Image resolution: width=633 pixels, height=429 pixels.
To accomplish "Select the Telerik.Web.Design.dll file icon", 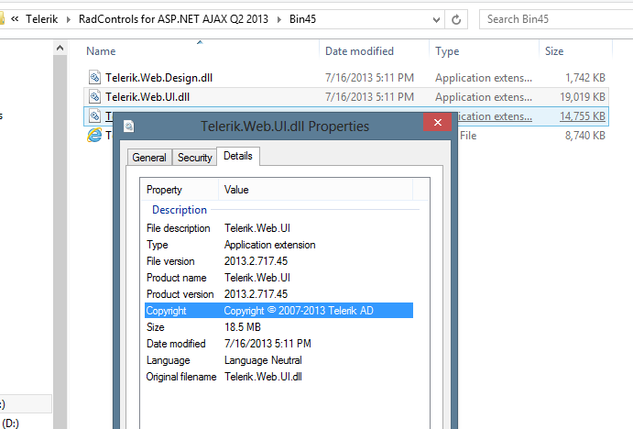I will pyautogui.click(x=94, y=77).
